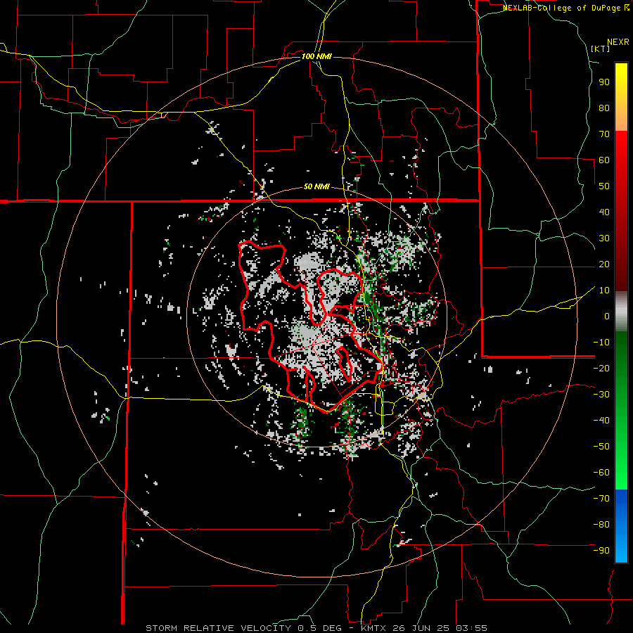Screen dimensions: 633x633
Task: Click the "03:55" timestamp text
Action: pyautogui.click(x=471, y=628)
